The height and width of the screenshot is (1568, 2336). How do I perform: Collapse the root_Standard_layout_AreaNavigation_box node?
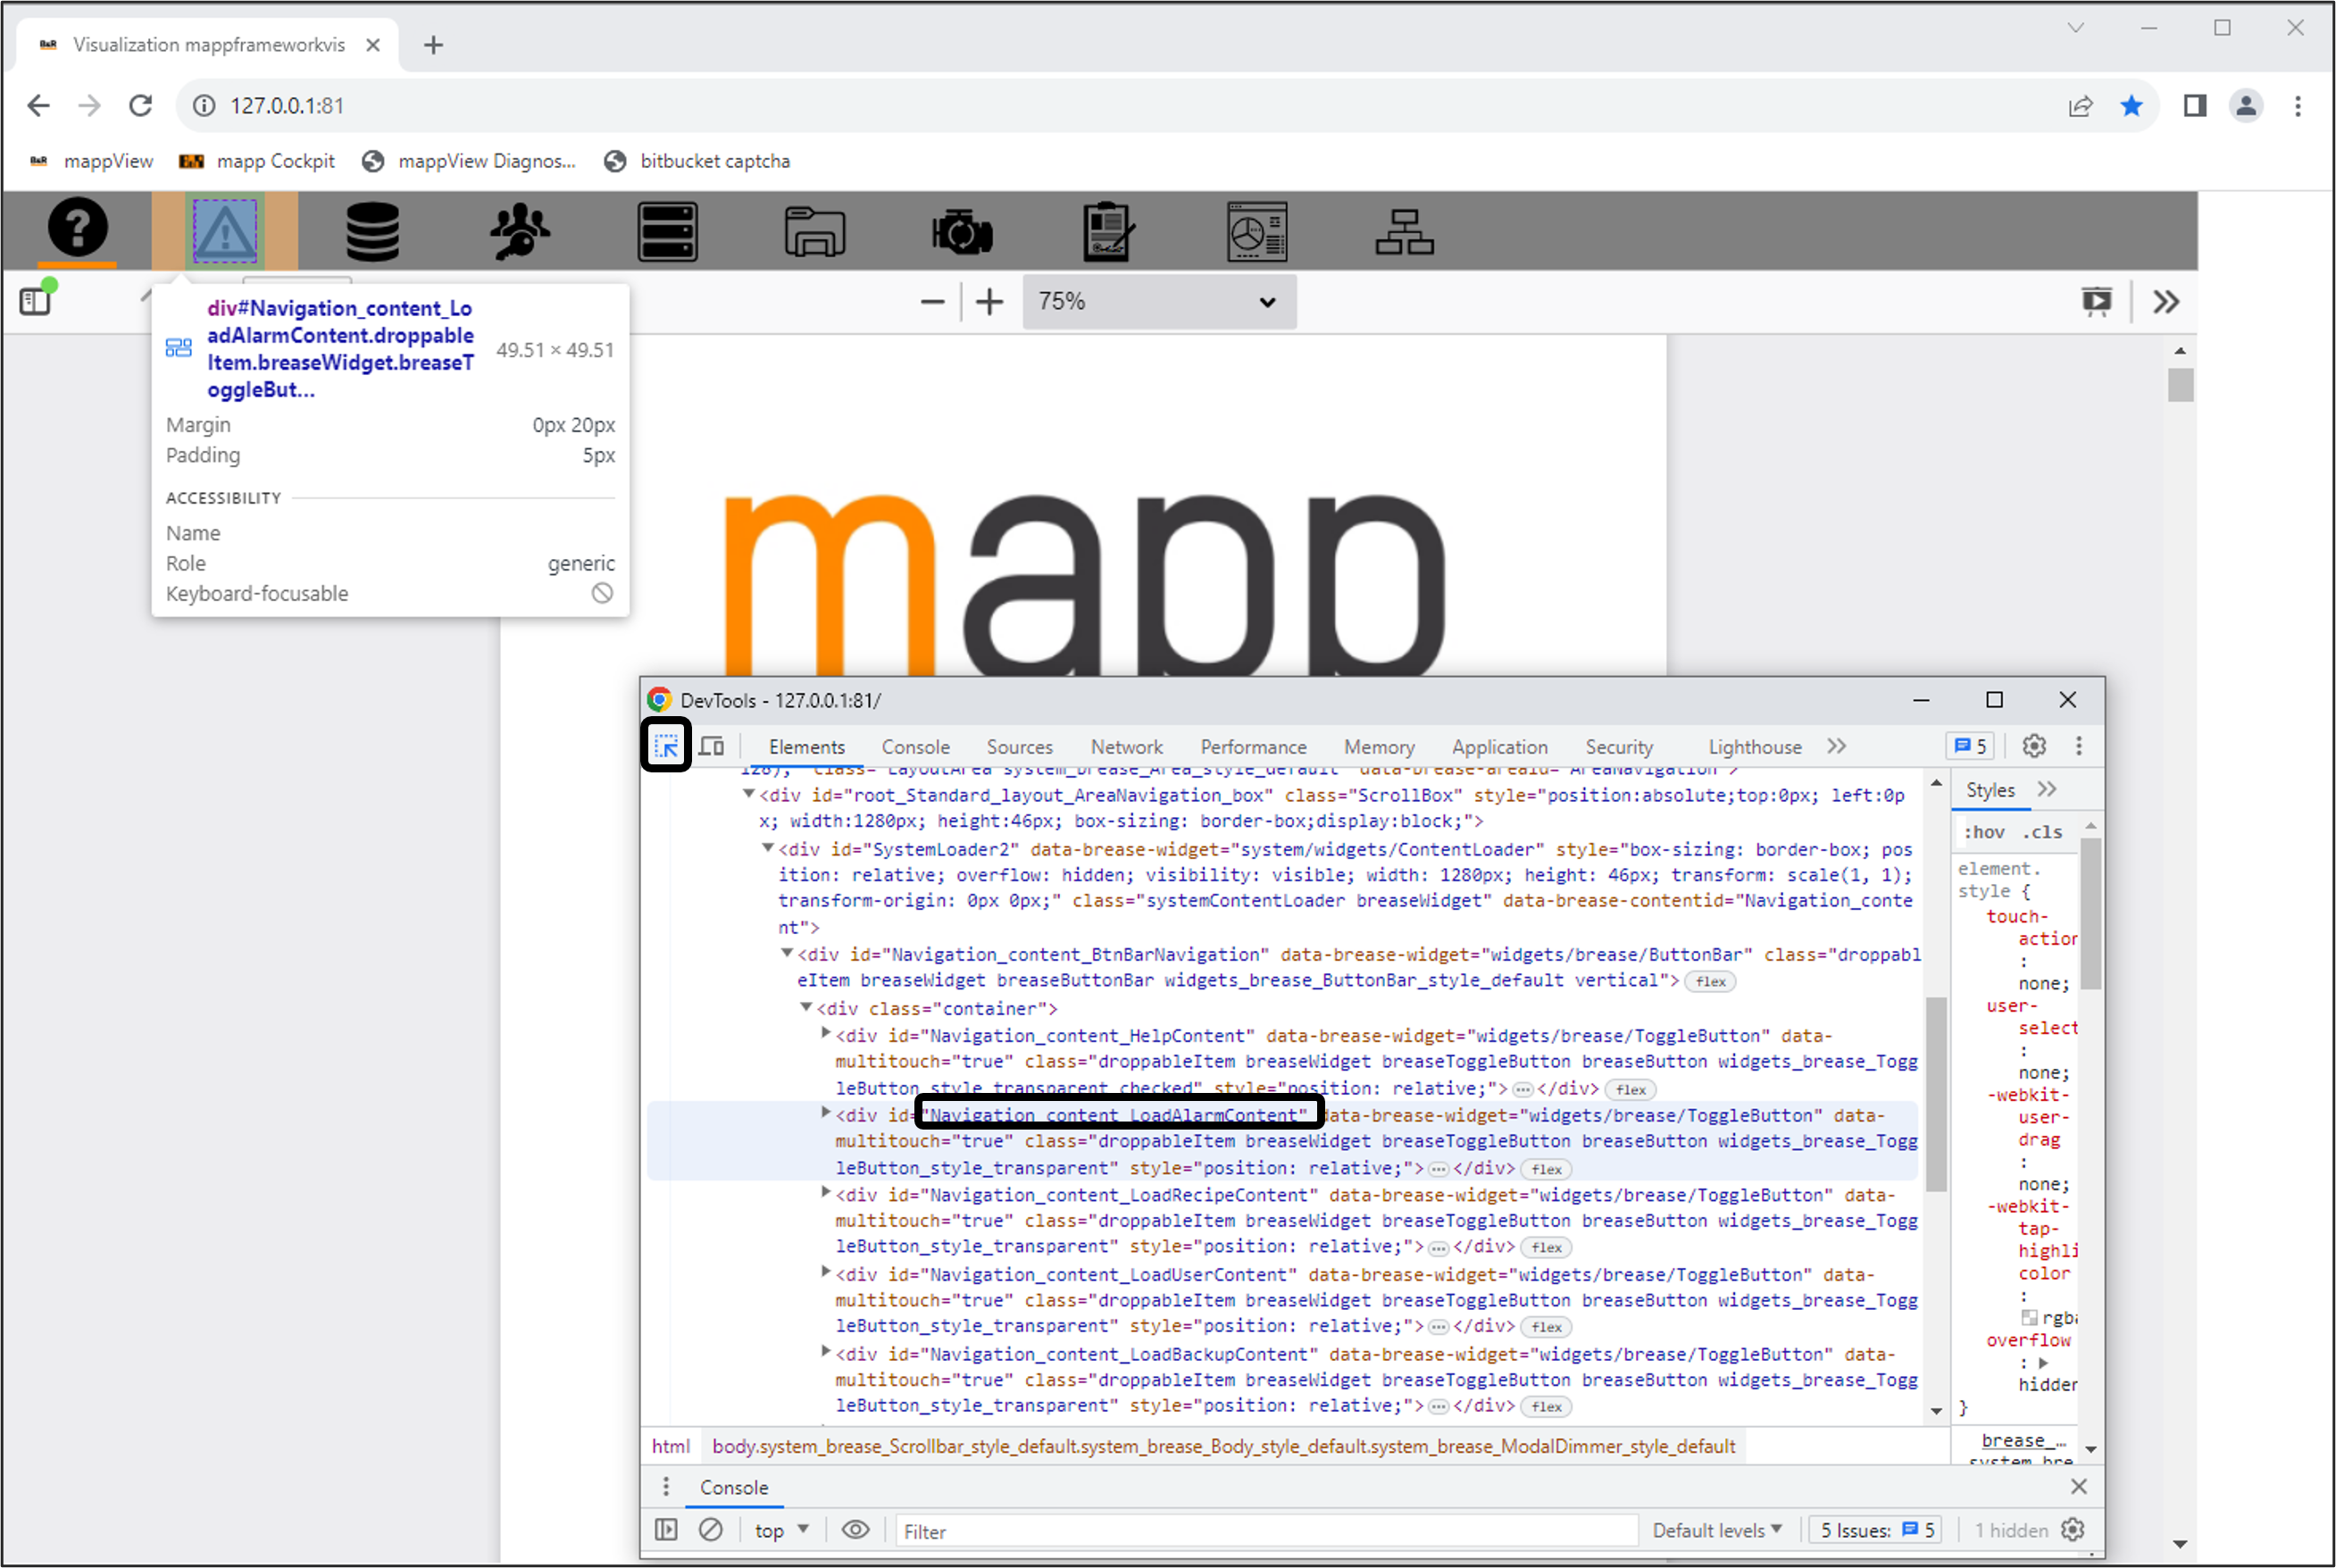click(x=747, y=794)
